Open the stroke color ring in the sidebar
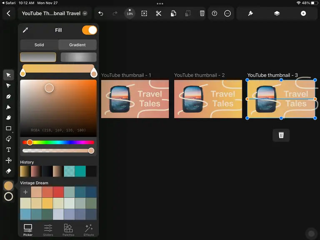The image size is (320, 240). pos(9,197)
